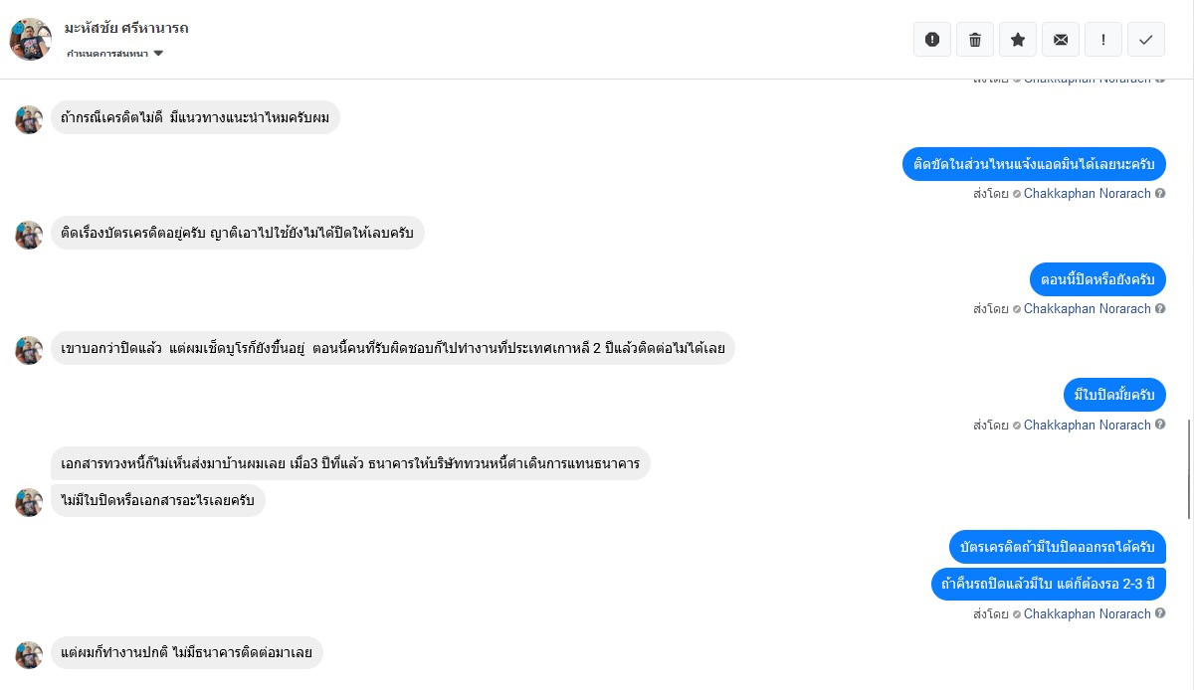Click avatar beside "เขาบอกว่าปิดแล้ว" message
This screenshot has height=690, width=1194.
coord(30,350)
